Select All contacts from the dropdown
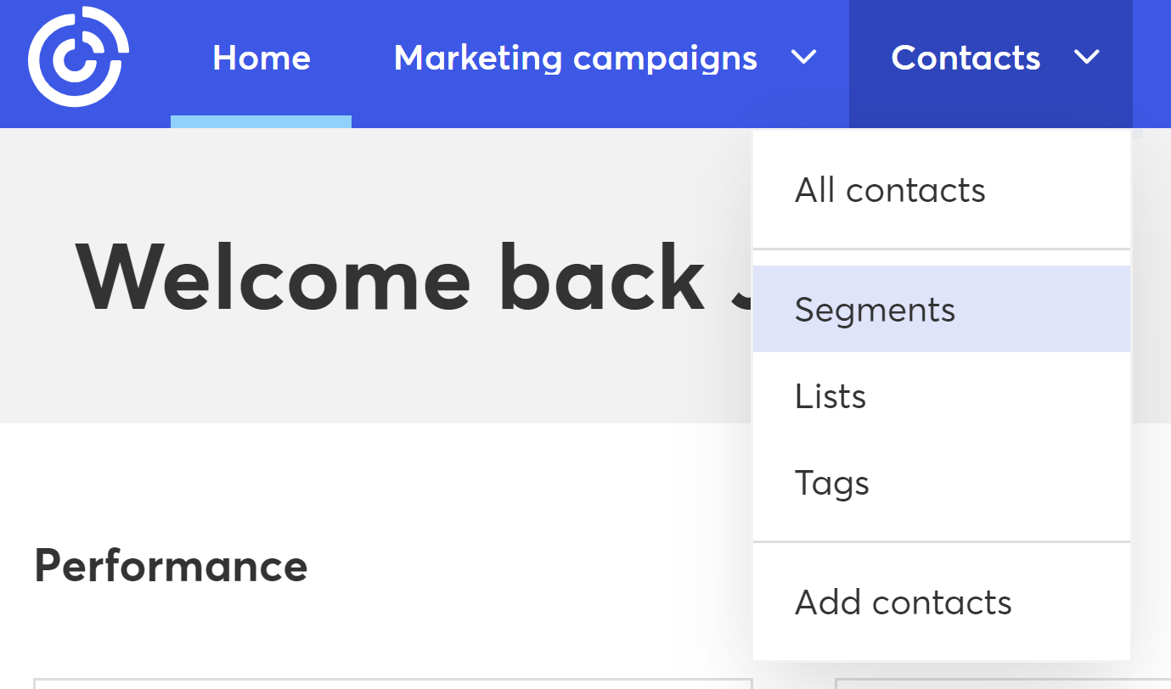The height and width of the screenshot is (689, 1171). (x=889, y=190)
